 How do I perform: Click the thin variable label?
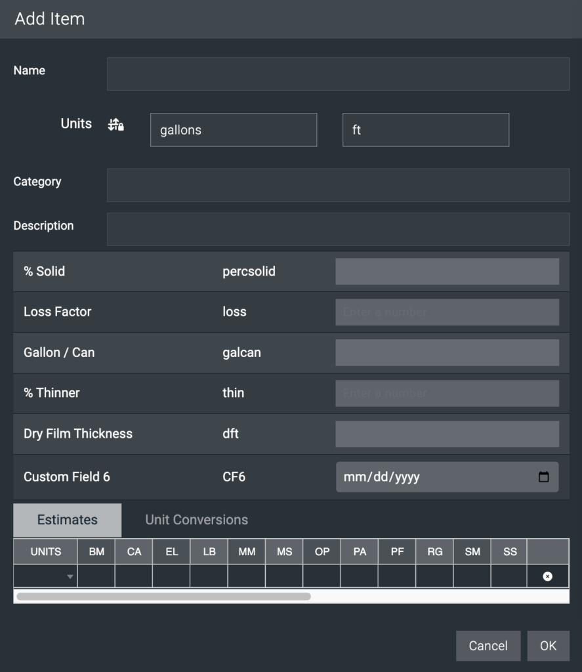[233, 393]
